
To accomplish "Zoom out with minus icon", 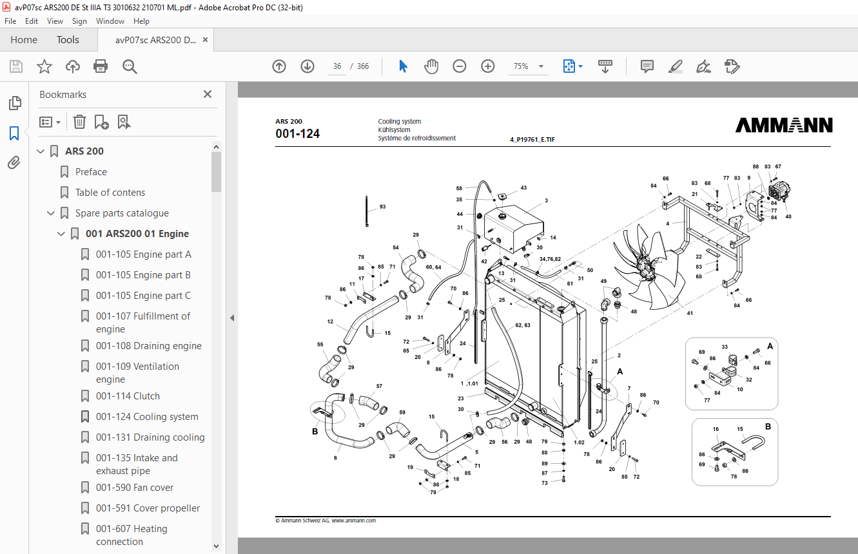I will 460,66.
